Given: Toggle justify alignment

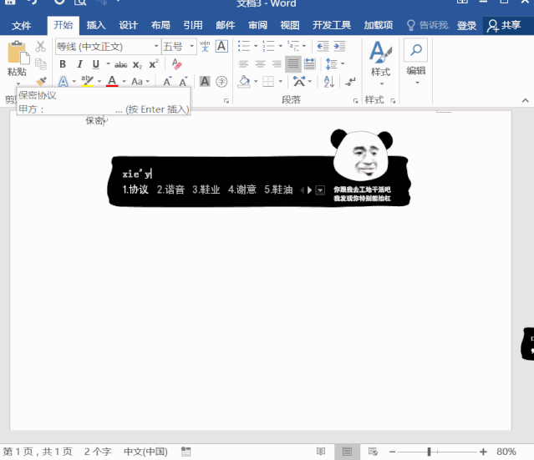Looking at the screenshot, I should [x=292, y=64].
